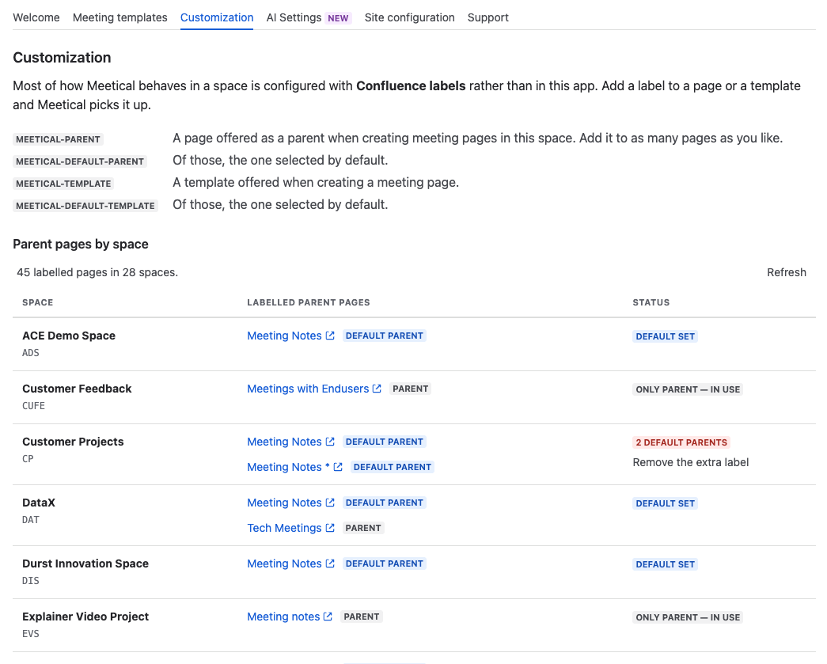The height and width of the screenshot is (664, 827).
Task: Click external-link icon for Explainer Video Project Meeting notes
Action: click(x=328, y=617)
